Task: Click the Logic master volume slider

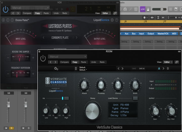Action: pyautogui.click(x=159, y=9)
